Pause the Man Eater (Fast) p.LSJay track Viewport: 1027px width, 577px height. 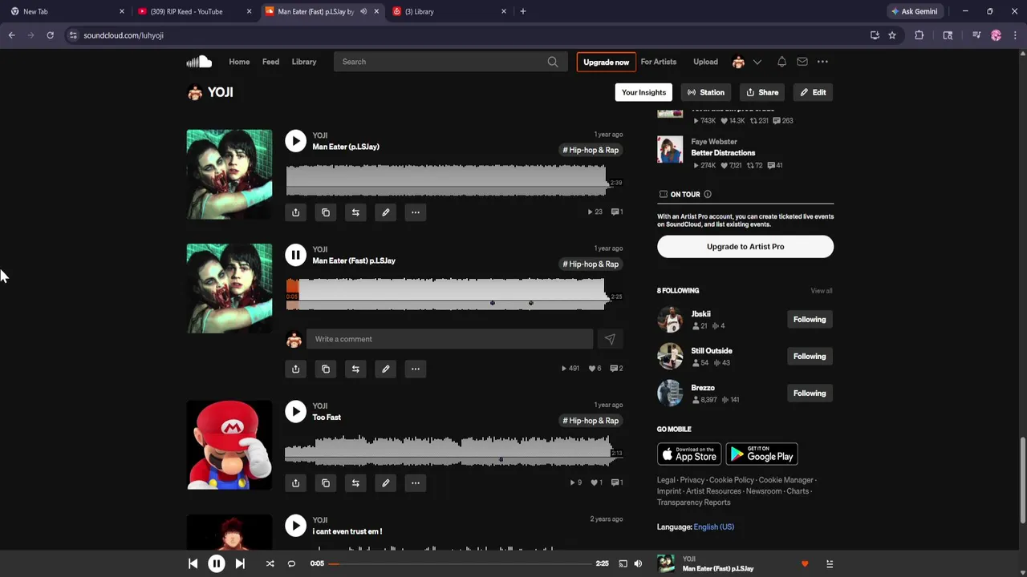[295, 255]
